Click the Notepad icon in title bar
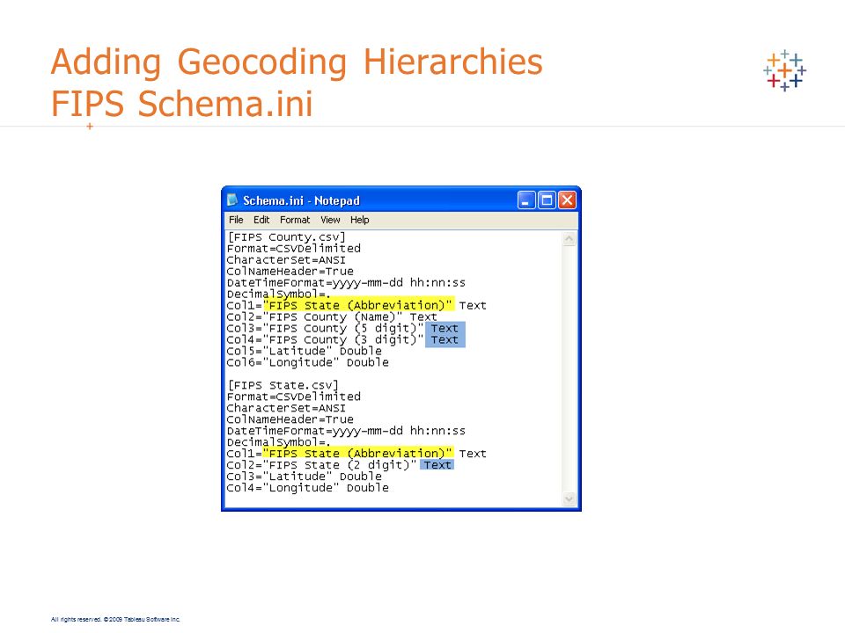Image resolution: width=845 pixels, height=633 pixels. [x=232, y=200]
